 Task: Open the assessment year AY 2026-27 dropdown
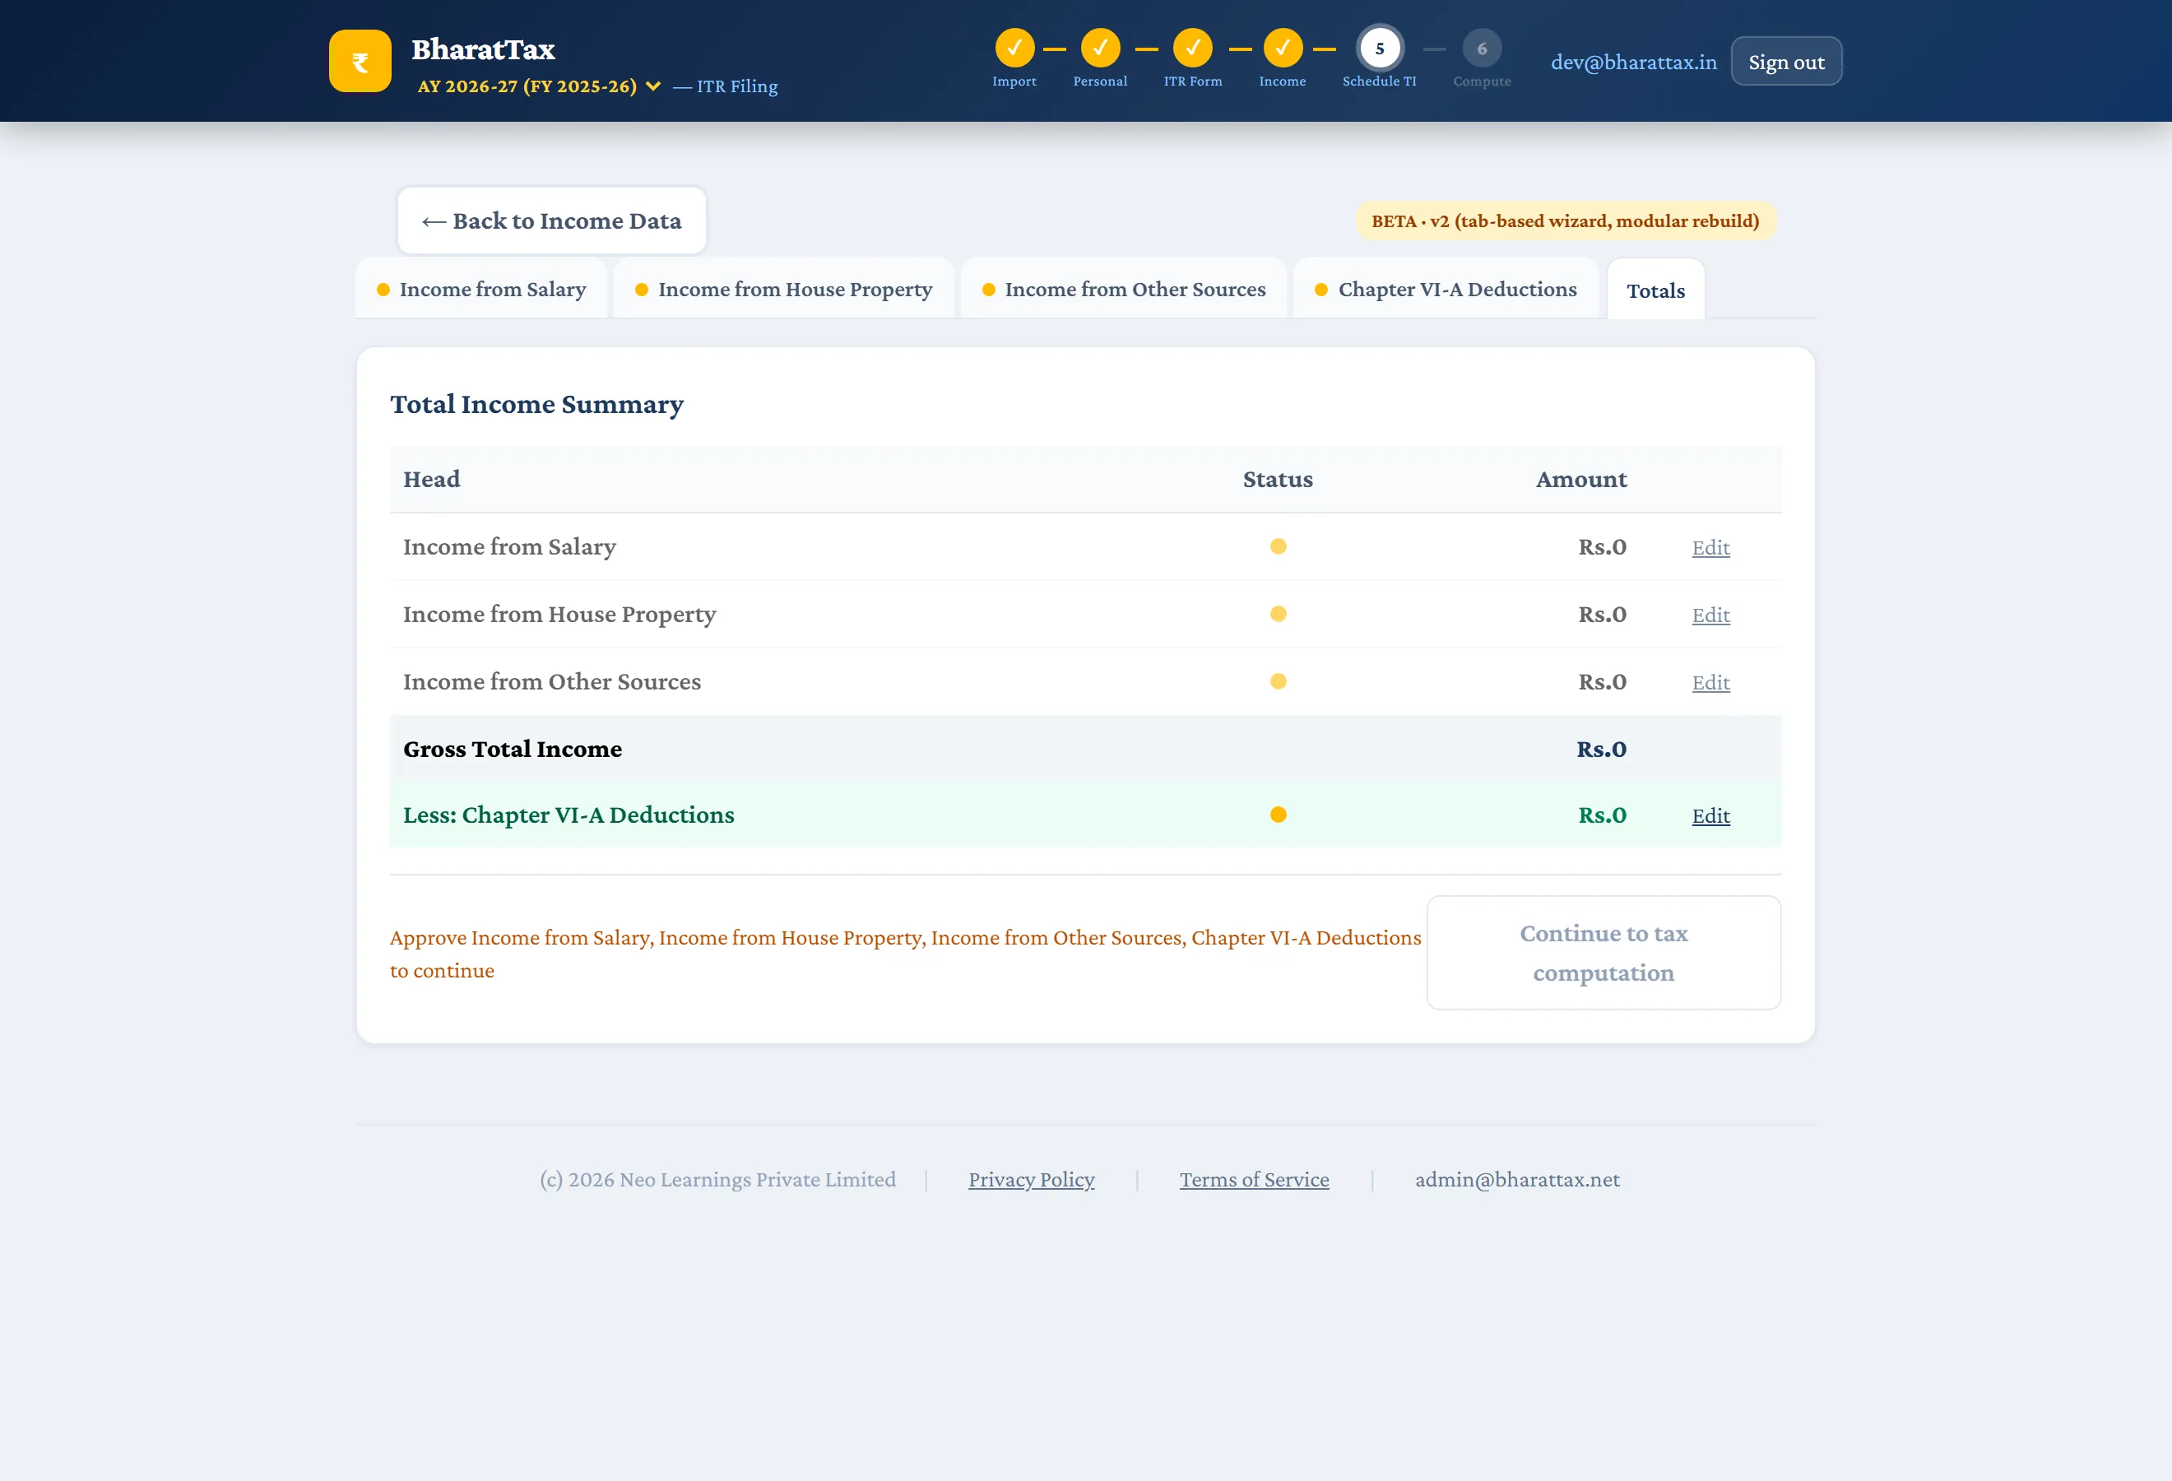tap(539, 86)
